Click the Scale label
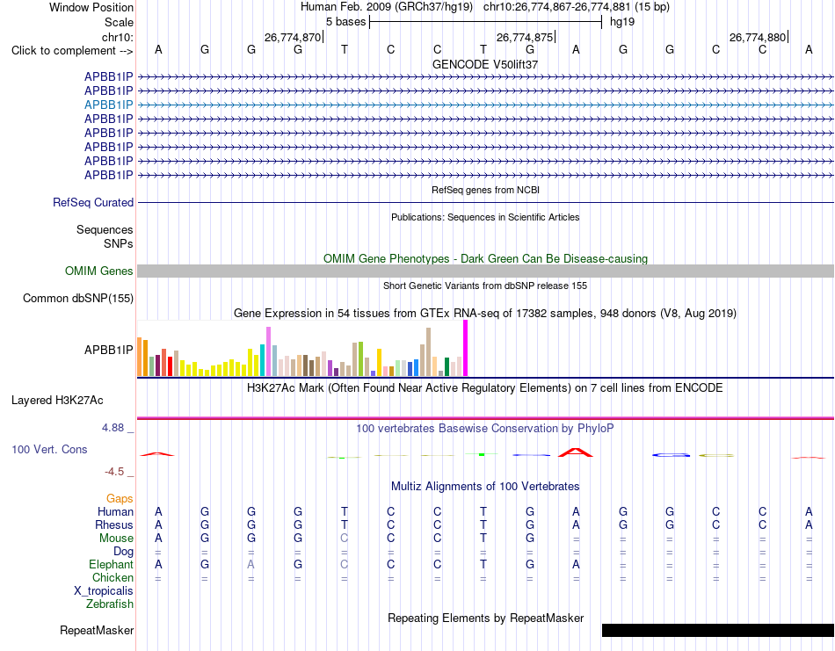This screenshot has width=835, height=651. coord(119,22)
